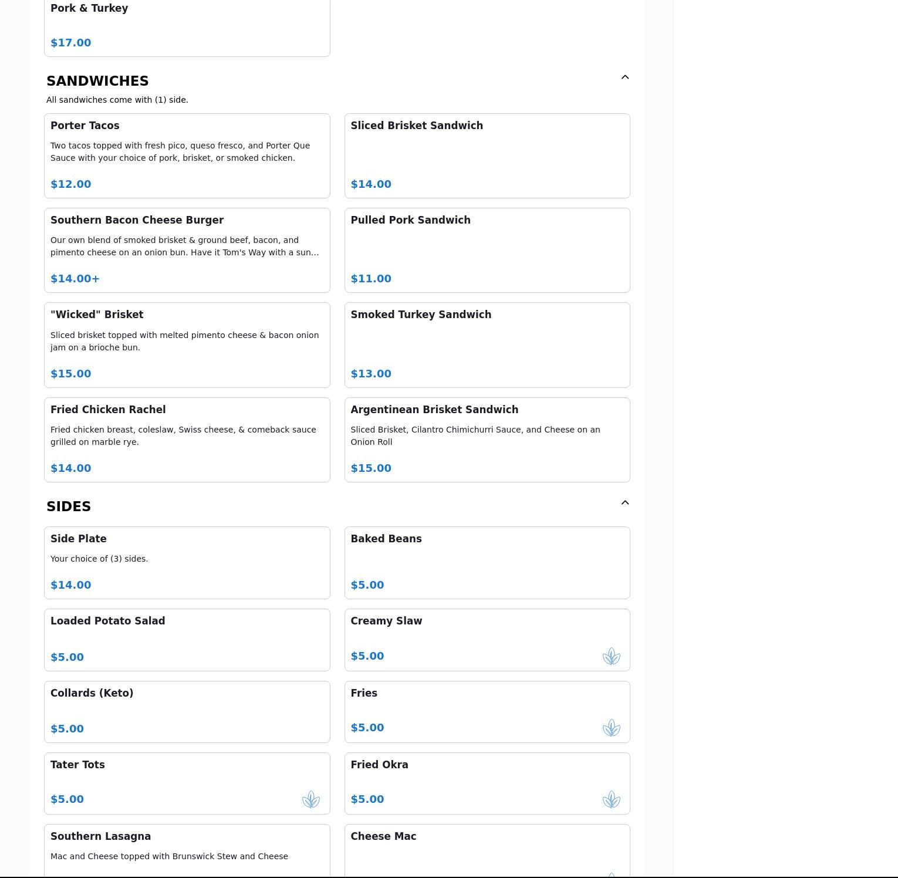
Task: Choose the Southern Bacon Cheese Burger
Action: tap(187, 250)
